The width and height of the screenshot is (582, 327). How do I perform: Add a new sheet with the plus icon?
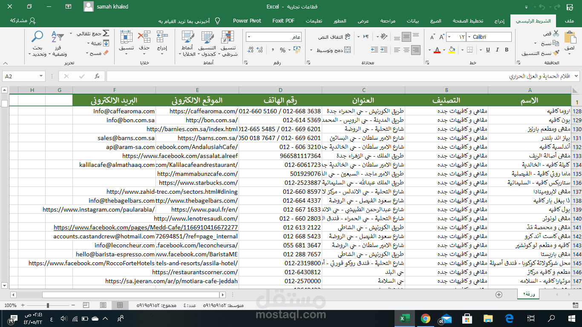point(499,295)
